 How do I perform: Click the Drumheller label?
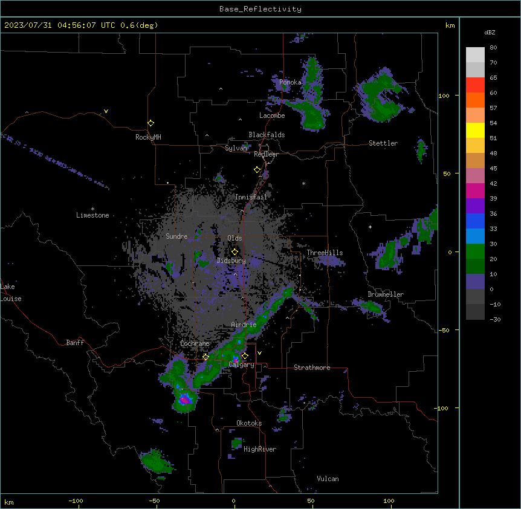[x=386, y=294]
